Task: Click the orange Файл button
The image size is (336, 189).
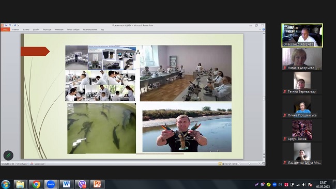Action: [x=5, y=29]
